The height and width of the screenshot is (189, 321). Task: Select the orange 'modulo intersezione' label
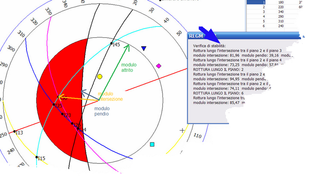pyautogui.click(x=110, y=96)
